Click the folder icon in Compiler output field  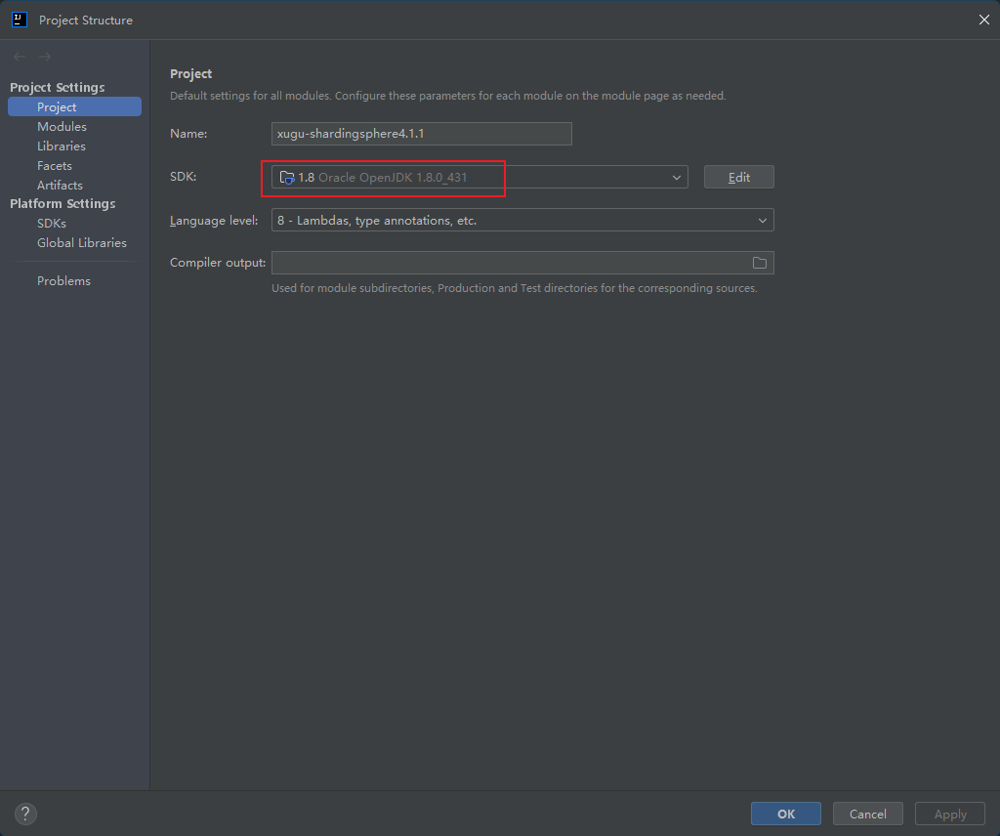tap(760, 262)
